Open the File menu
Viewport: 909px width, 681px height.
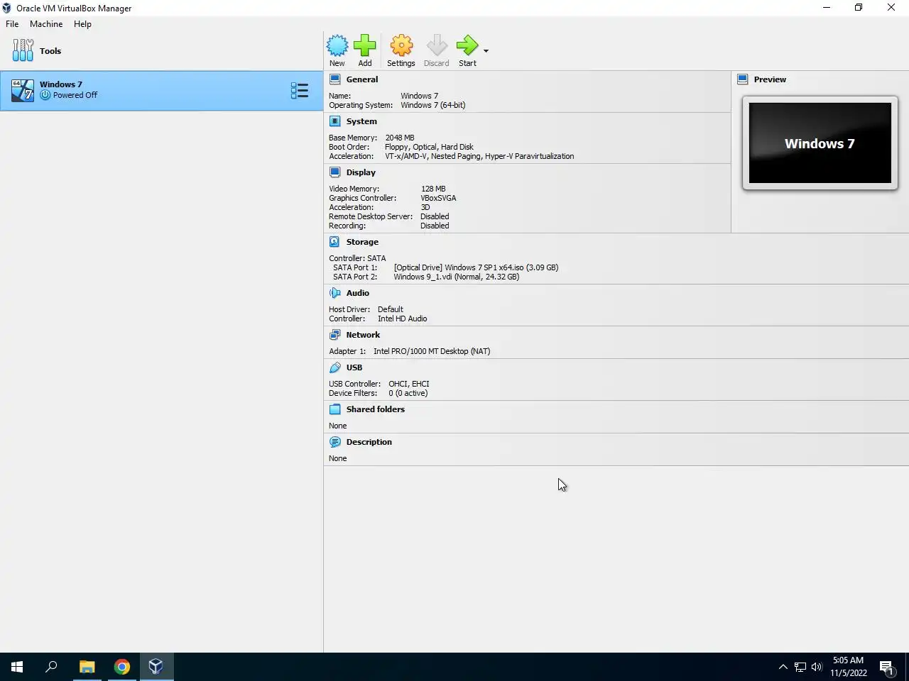pyautogui.click(x=12, y=24)
